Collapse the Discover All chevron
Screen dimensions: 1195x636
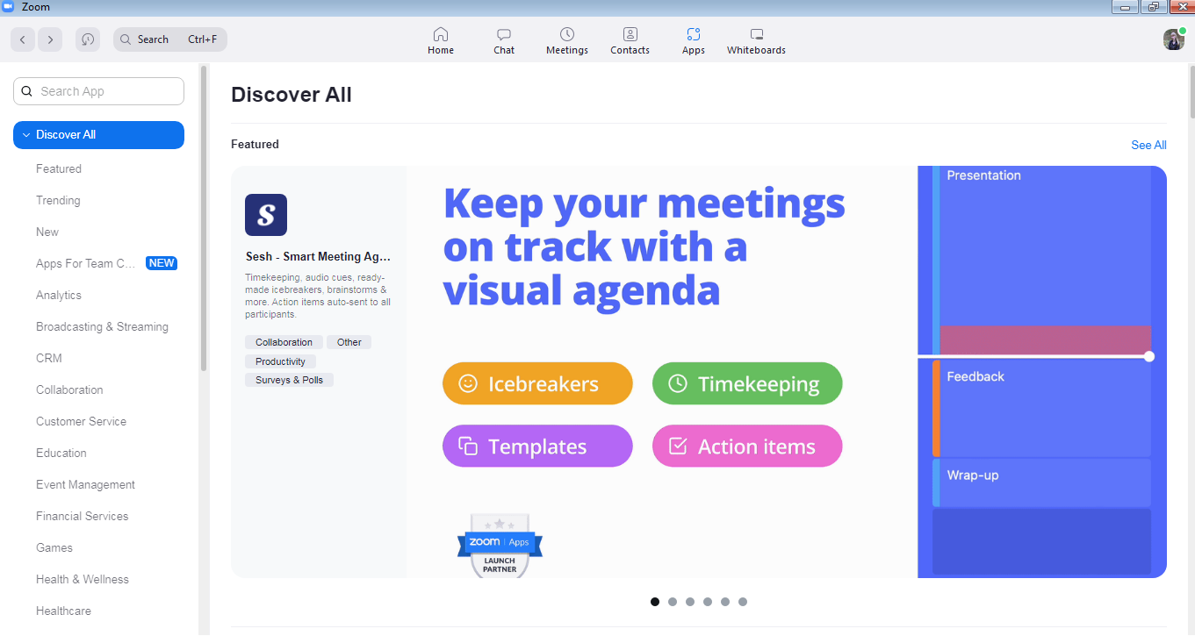26,135
